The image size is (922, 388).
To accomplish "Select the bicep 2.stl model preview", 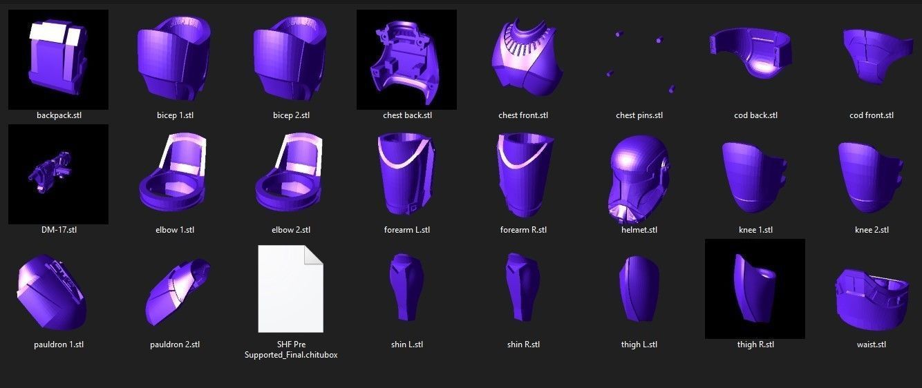I will click(290, 59).
